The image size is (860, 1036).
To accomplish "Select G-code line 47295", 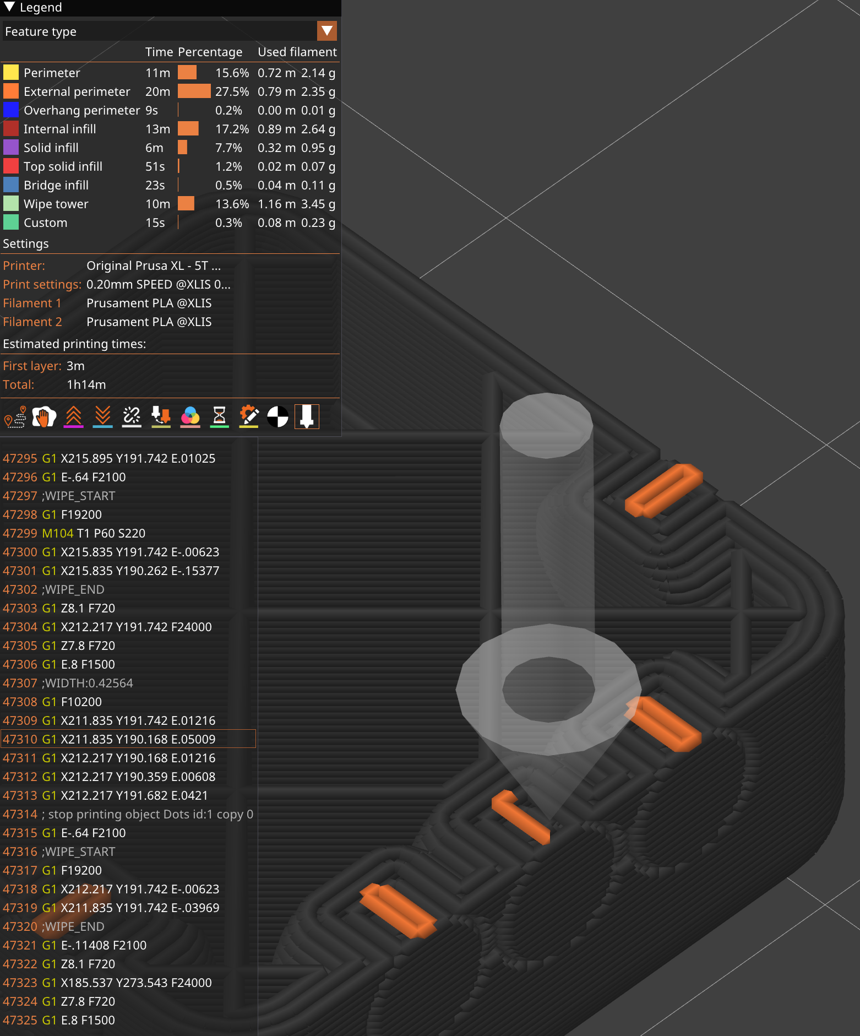I will pos(128,458).
